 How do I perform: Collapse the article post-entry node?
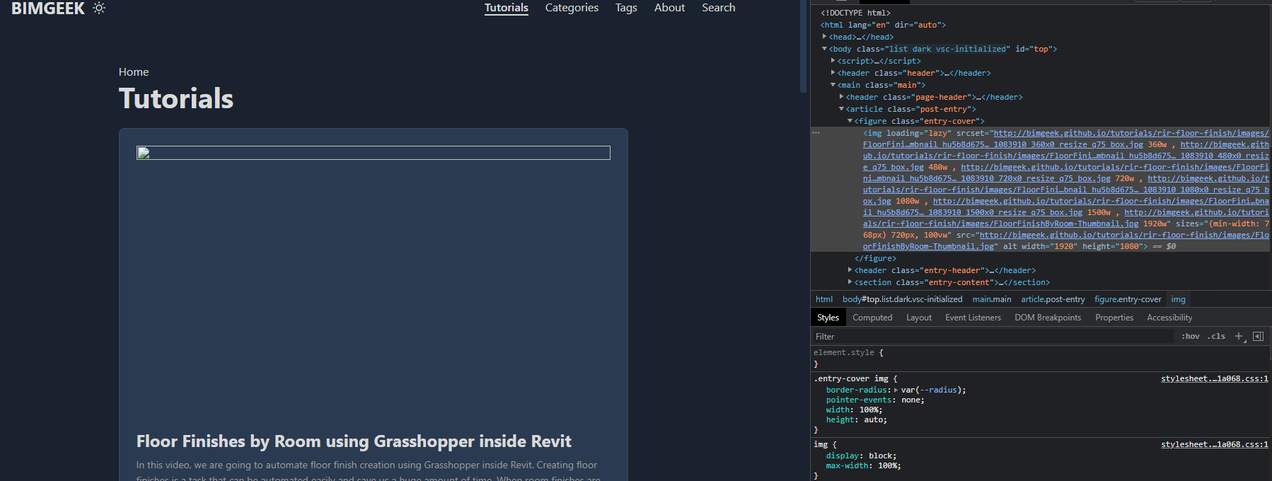[842, 109]
